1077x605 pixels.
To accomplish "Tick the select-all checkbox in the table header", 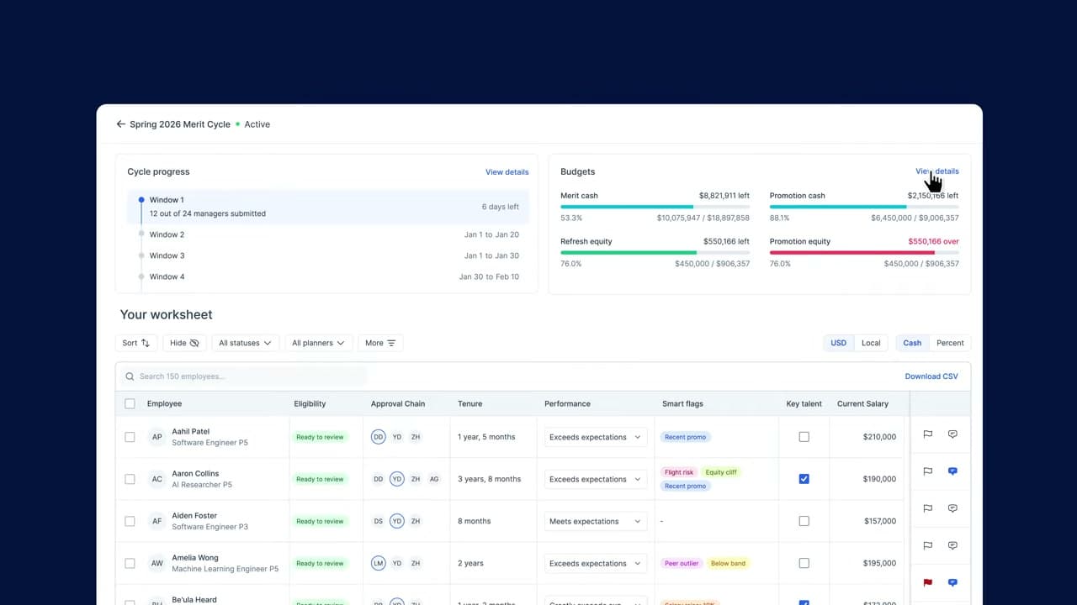I will point(130,404).
